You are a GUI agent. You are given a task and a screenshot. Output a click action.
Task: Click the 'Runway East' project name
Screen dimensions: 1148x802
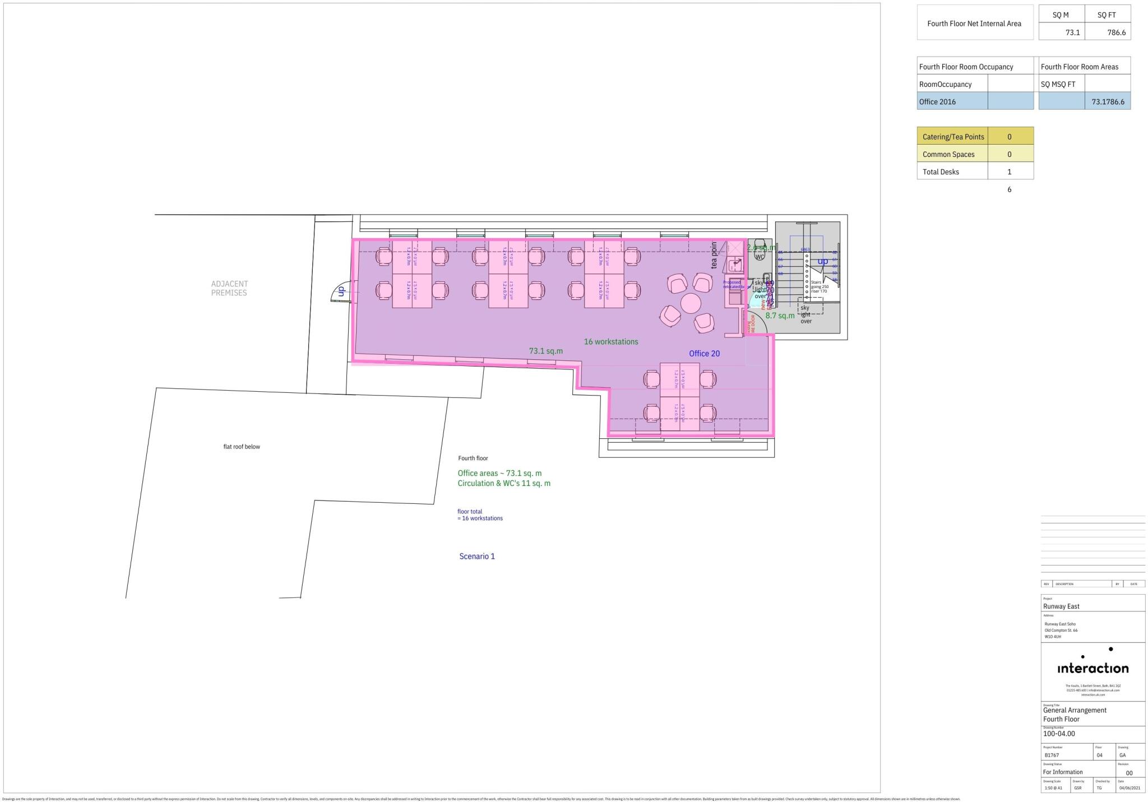[1061, 606]
